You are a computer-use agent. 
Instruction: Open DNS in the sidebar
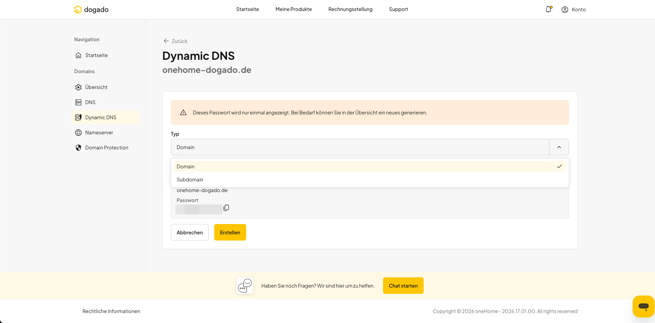point(90,102)
